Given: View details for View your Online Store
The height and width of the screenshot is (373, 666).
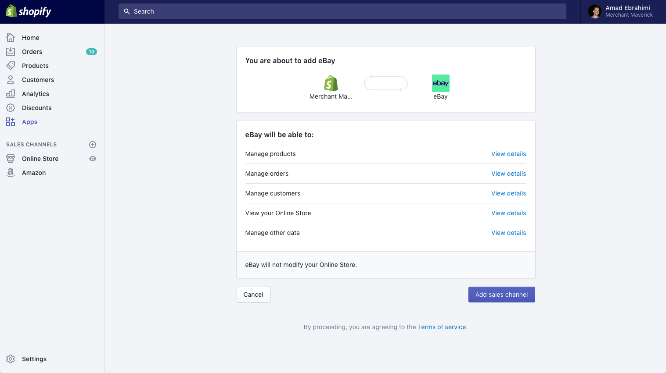Looking at the screenshot, I should pos(509,213).
